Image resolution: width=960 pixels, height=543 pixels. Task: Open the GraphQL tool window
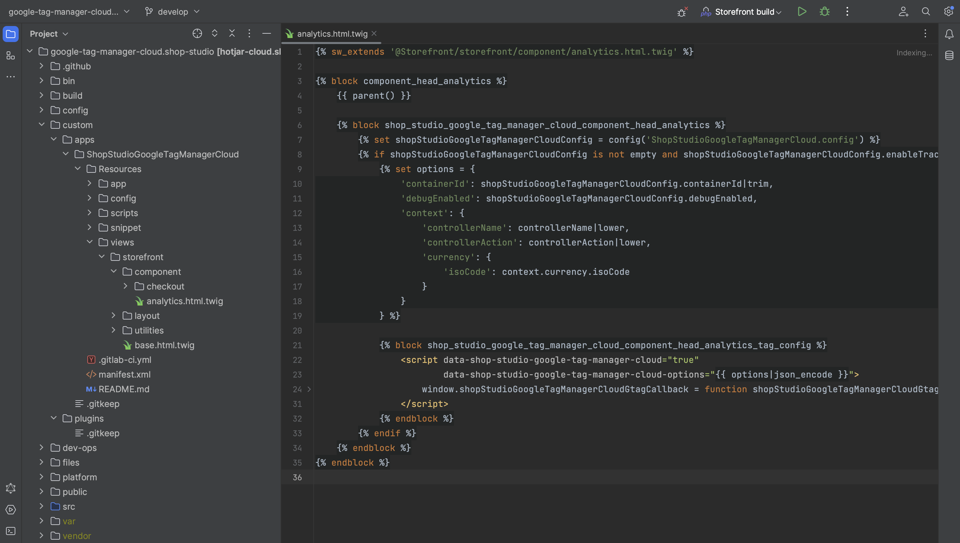pyautogui.click(x=11, y=488)
